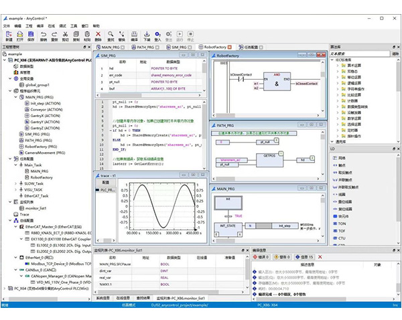Click the black PLC_PR trace color swatch

point(97,190)
